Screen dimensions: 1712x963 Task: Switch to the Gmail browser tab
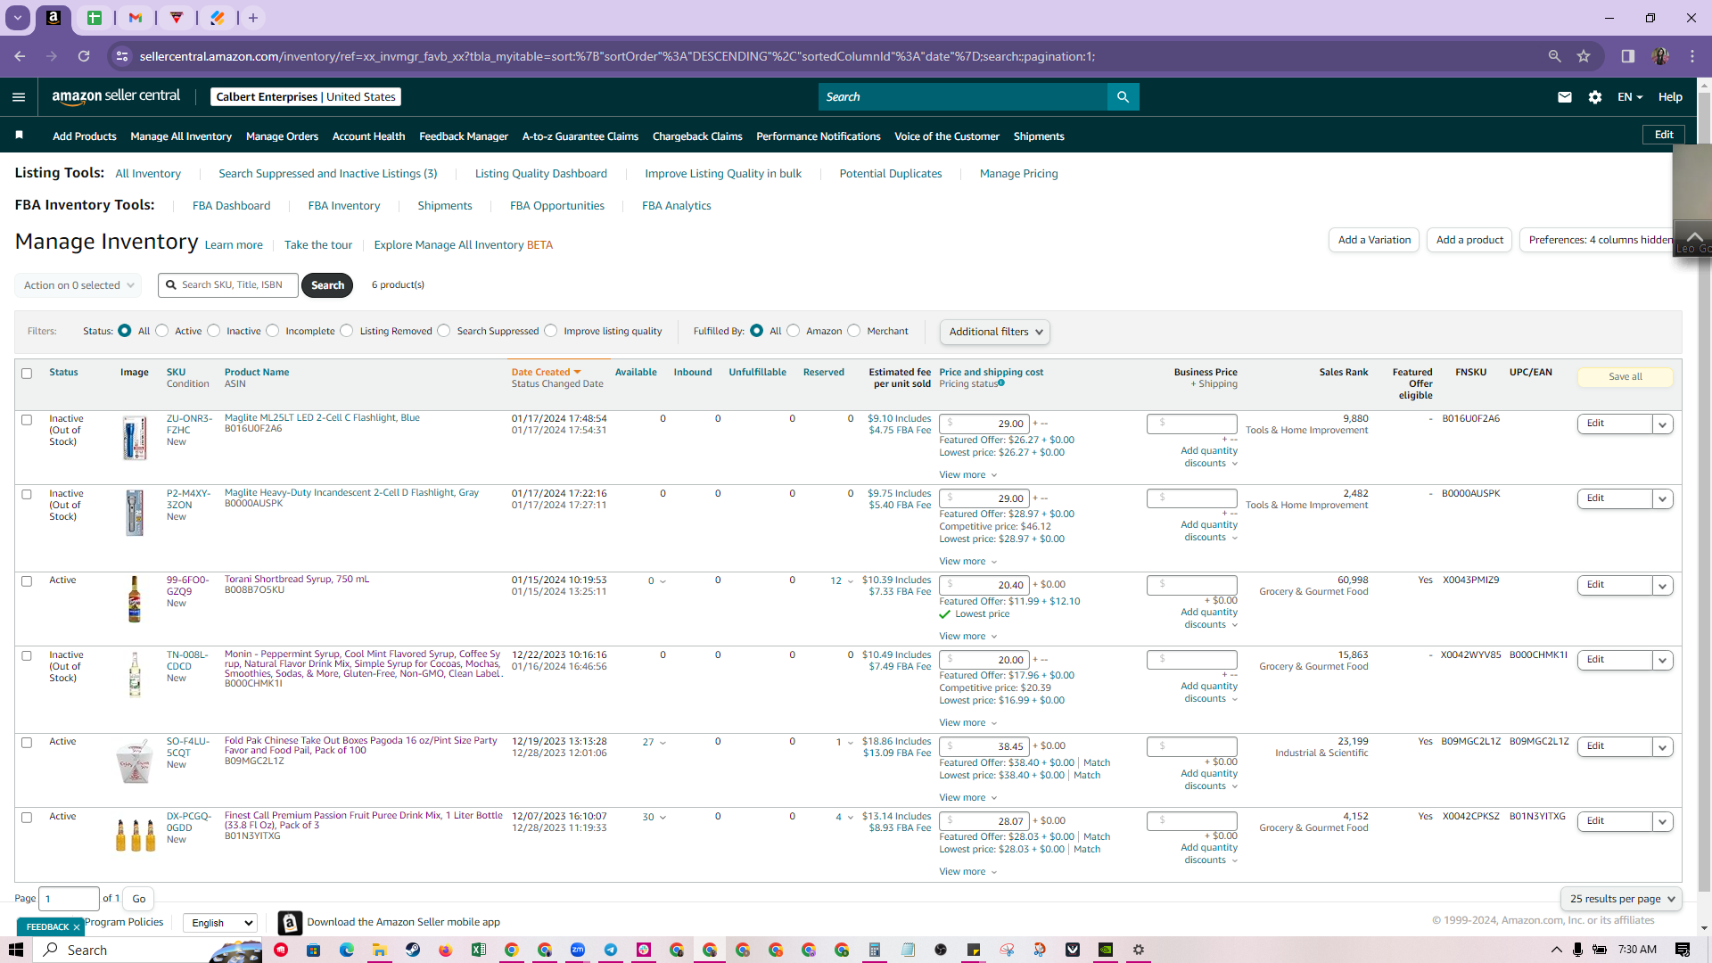click(136, 18)
